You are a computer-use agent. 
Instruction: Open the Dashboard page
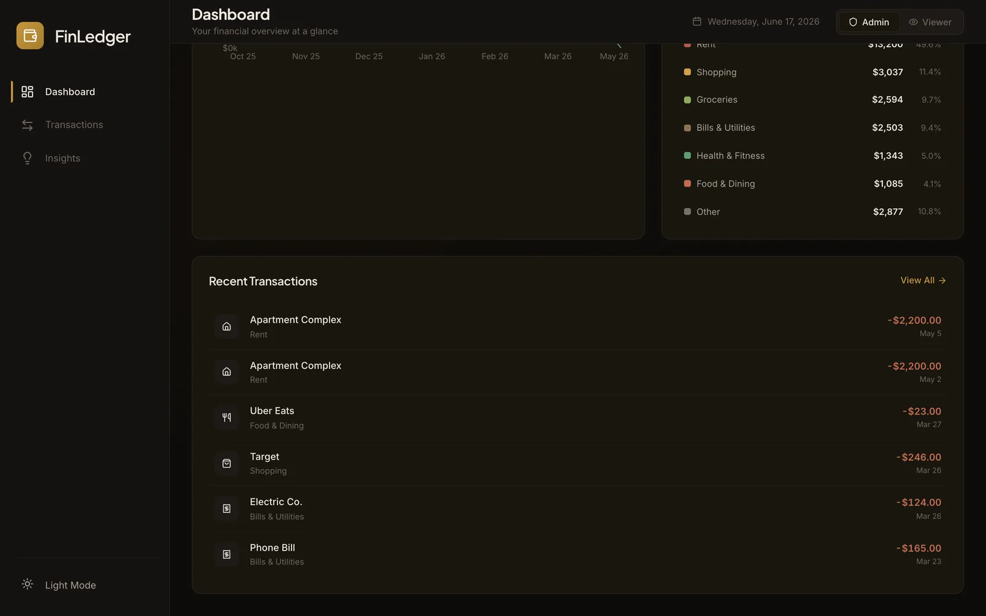(84, 92)
